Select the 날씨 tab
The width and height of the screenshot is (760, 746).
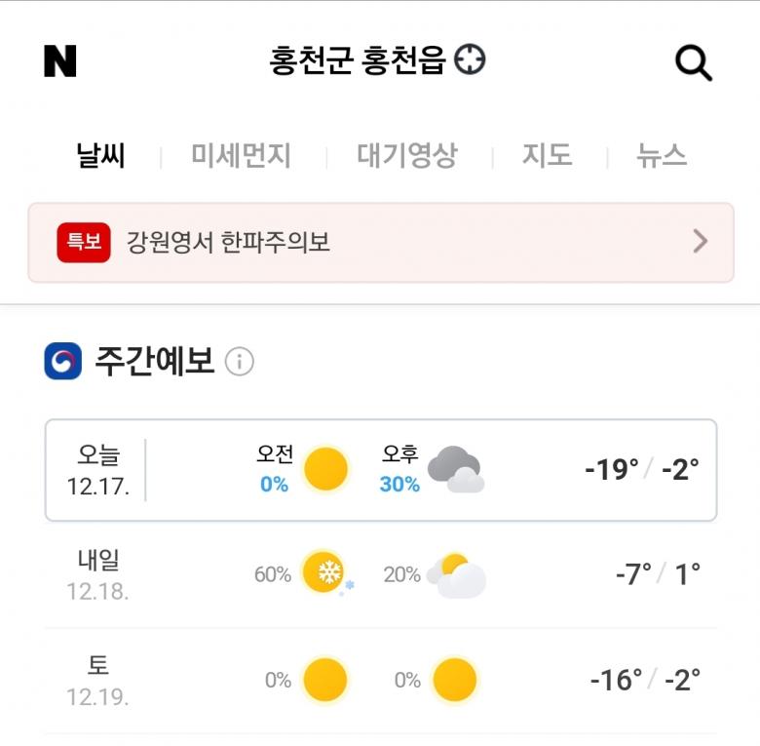(x=101, y=156)
